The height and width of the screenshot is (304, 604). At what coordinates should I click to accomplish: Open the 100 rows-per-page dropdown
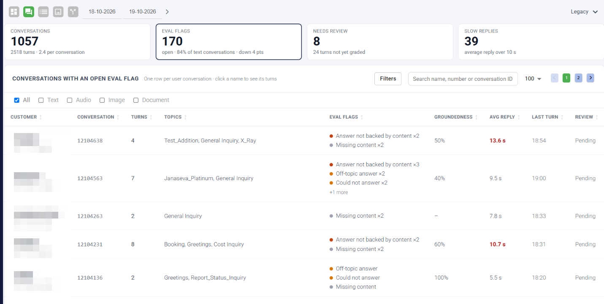point(533,79)
